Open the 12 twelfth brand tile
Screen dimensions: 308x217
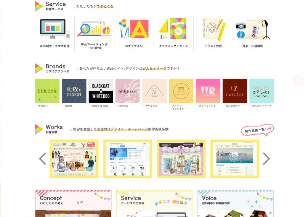point(235,91)
